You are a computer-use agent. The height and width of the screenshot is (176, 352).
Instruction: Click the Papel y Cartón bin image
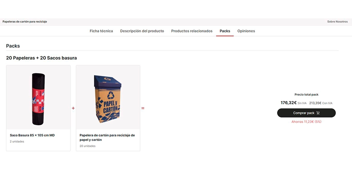point(108,99)
